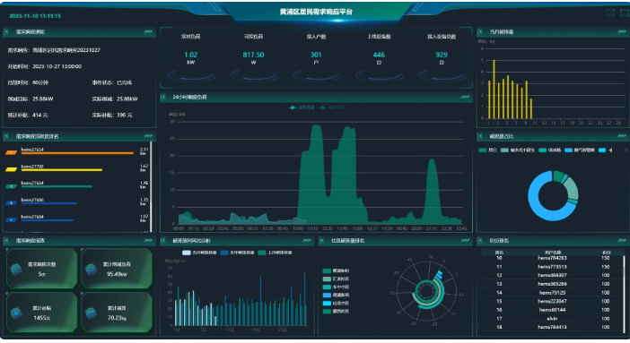This screenshot has width=630, height=343.
Task: Click the hems66144 row in the points table
Action: pyautogui.click(x=552, y=310)
